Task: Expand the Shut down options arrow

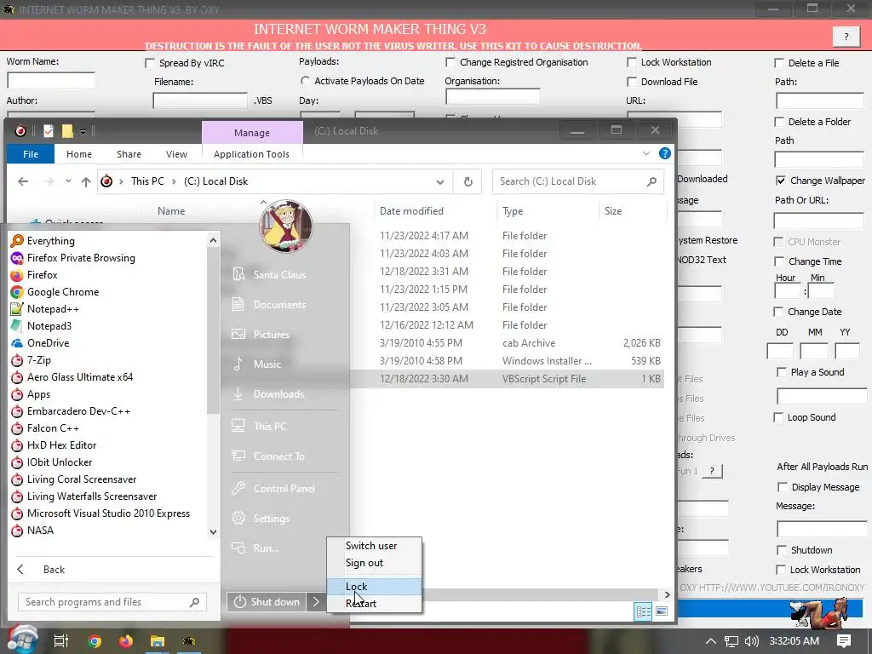Action: point(316,602)
